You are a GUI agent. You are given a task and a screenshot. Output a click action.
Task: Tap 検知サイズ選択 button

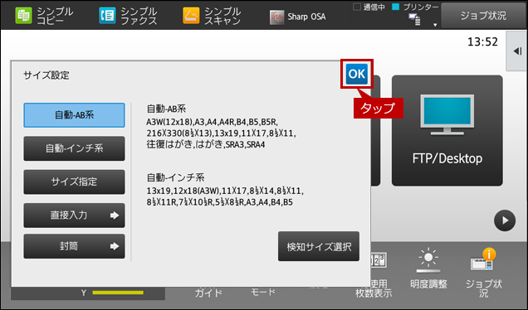pyautogui.click(x=319, y=246)
